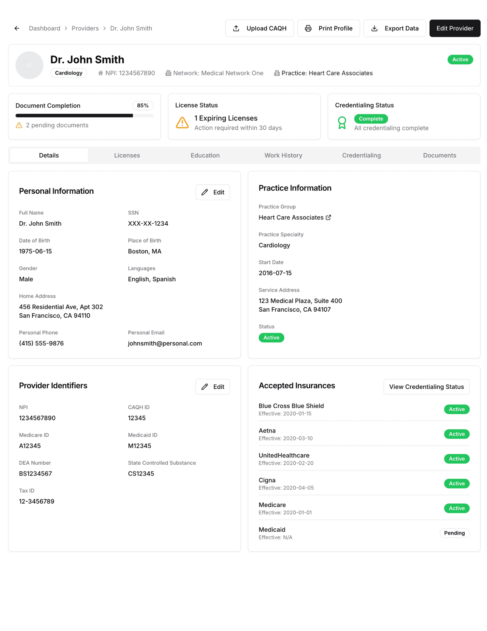Go to Providers breadcrumb link
This screenshot has height=631, width=487.
point(85,28)
